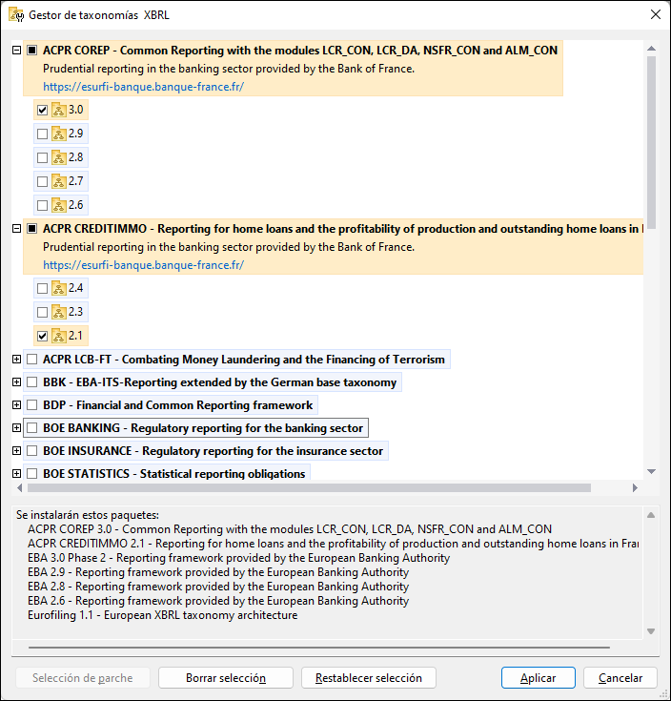This screenshot has height=701, width=671.
Task: Expand the BOE BANKING node
Action: click(16, 428)
